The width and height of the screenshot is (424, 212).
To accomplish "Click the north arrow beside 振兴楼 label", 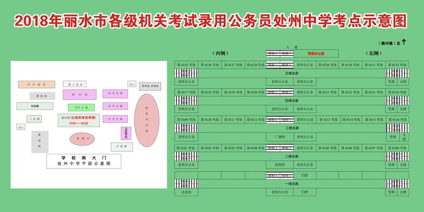I will [x=404, y=42].
